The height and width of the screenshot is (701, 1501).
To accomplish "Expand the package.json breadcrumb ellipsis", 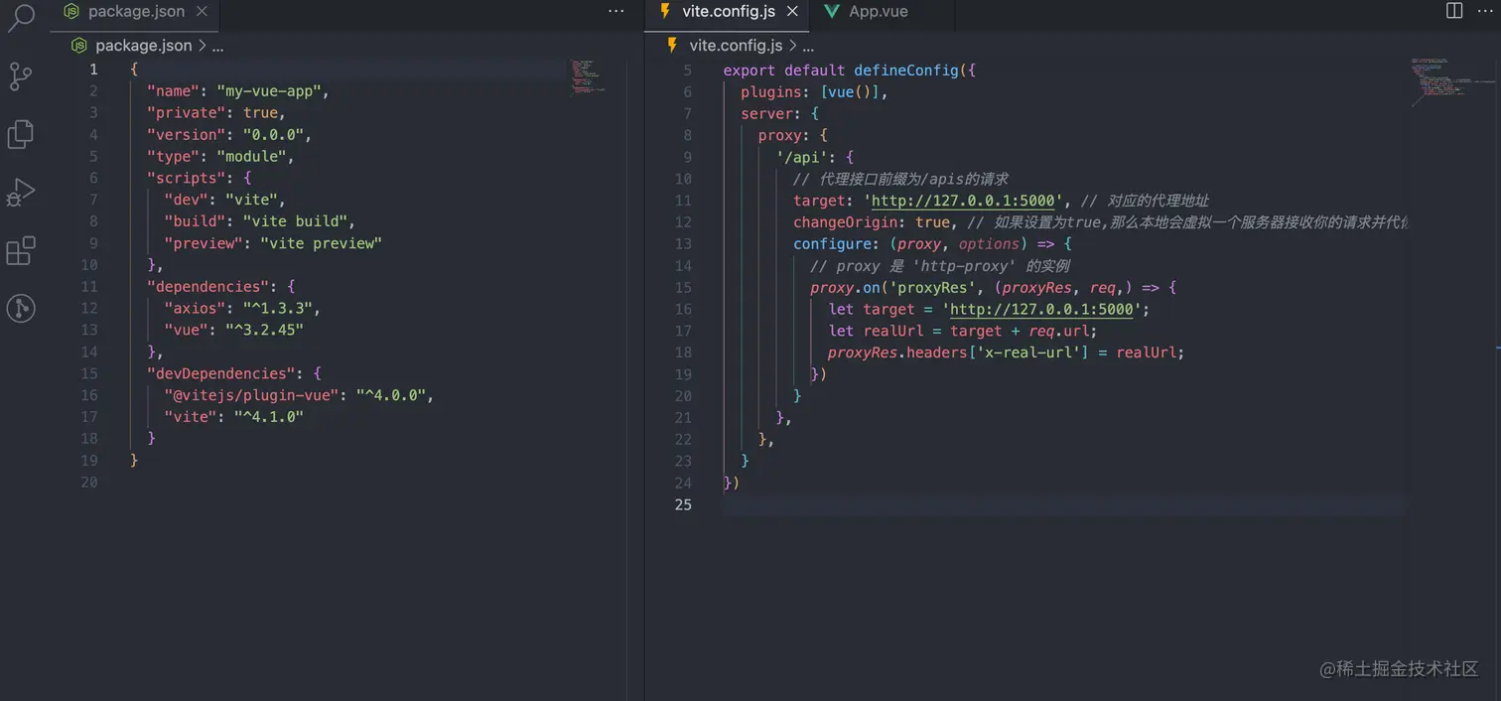I will tap(217, 46).
